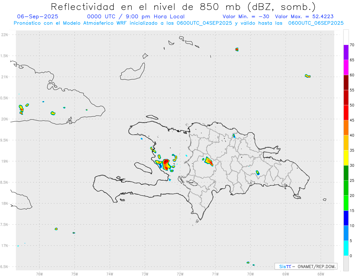Viewport: 360px width, 278px height.
Task: Click the 'Valor Max. = 52.4223' value
Action: 304,16
